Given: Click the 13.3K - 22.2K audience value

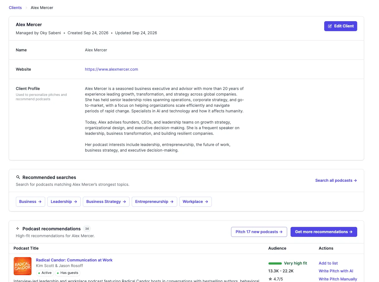Looking at the screenshot, I should click(281, 271).
